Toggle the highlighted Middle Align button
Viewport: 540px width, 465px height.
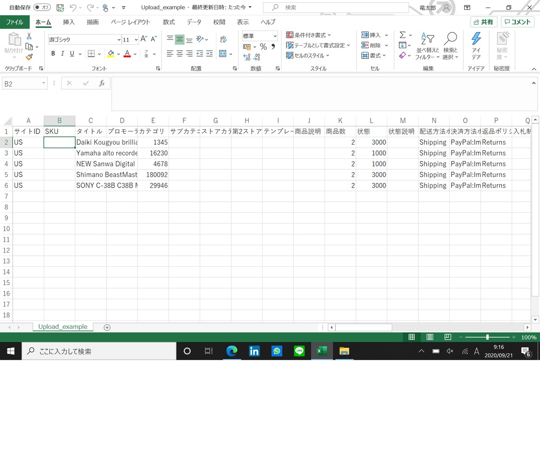(180, 39)
